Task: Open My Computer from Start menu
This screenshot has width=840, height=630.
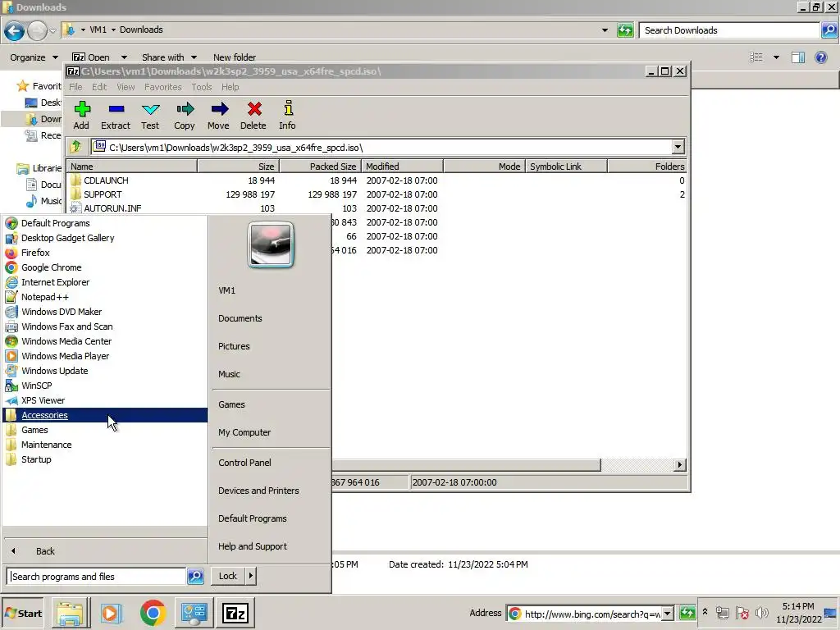Action: point(244,432)
